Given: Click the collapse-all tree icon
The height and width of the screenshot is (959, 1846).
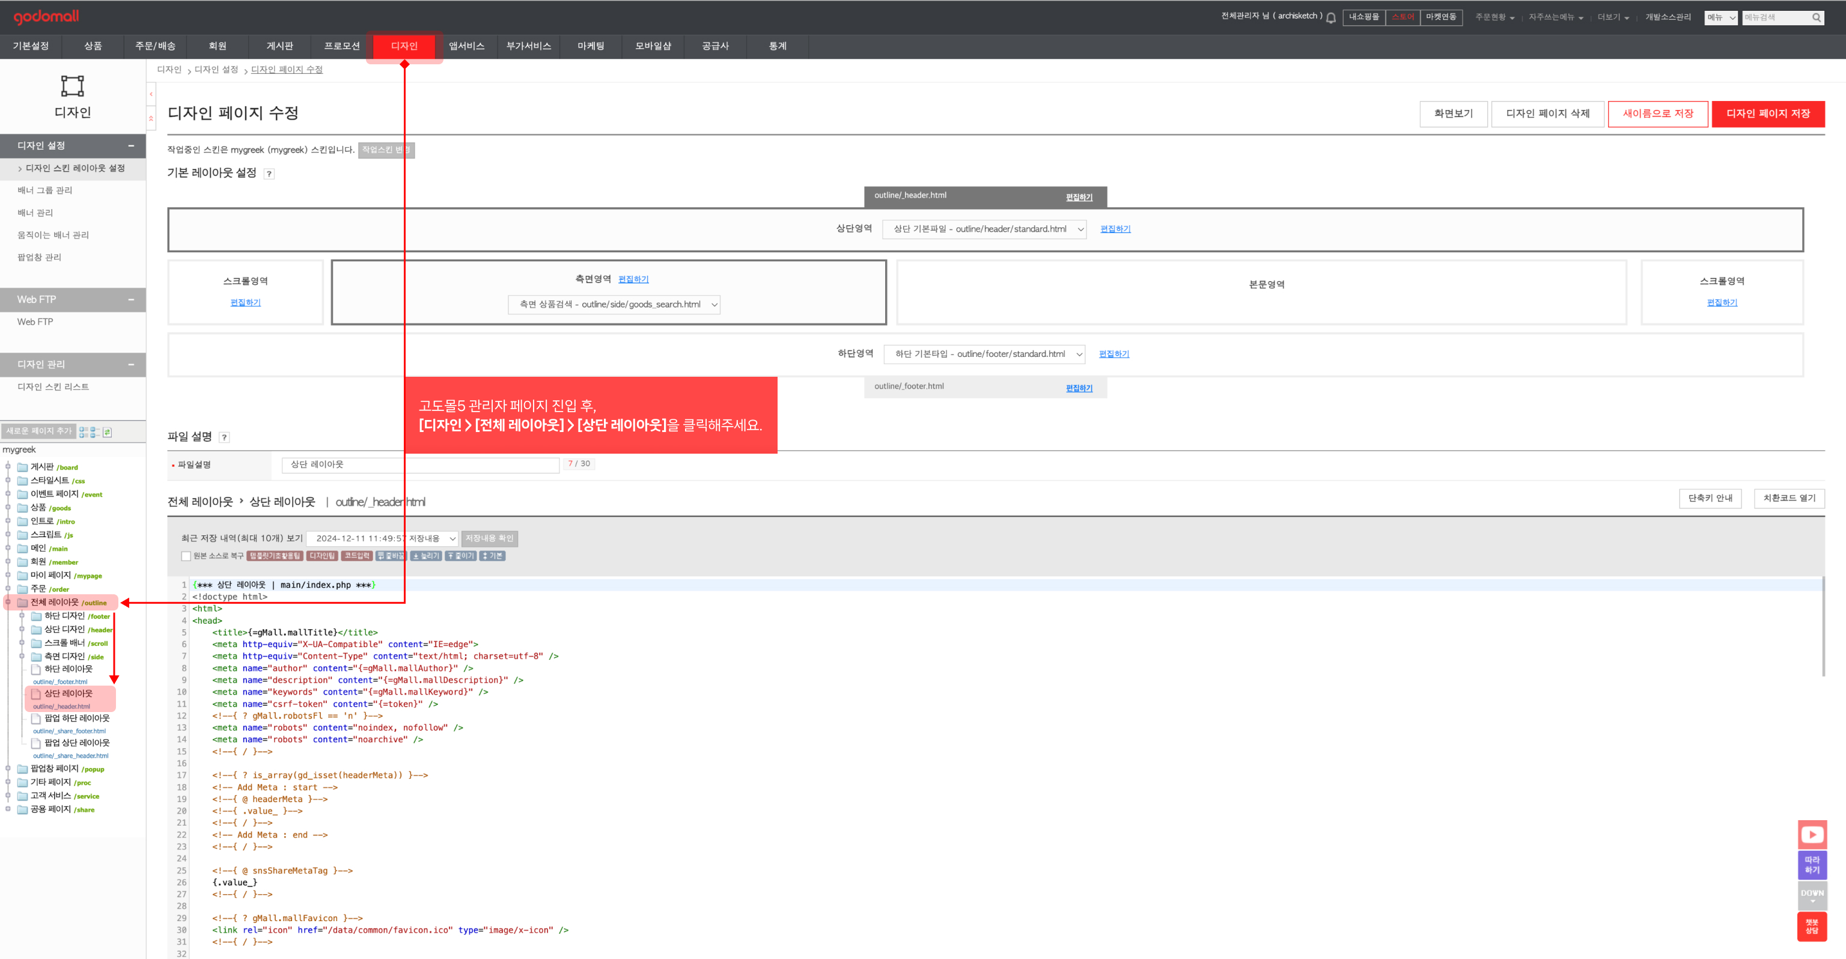Looking at the screenshot, I should [x=94, y=432].
